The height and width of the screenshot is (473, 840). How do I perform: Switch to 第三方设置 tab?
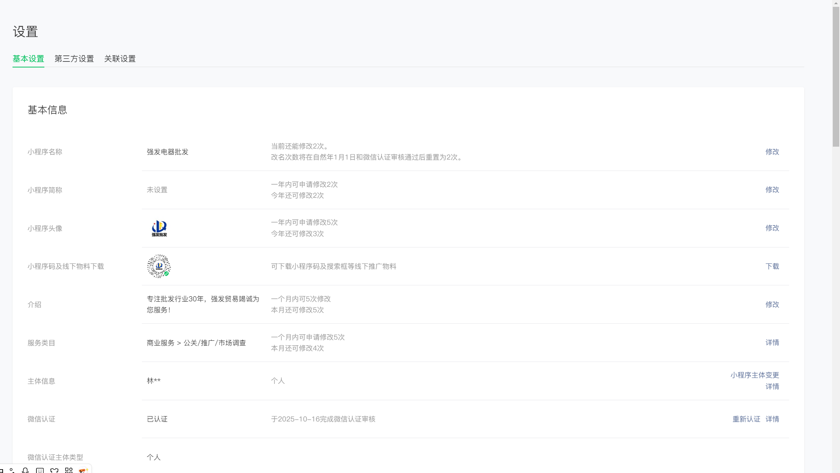[x=74, y=59]
